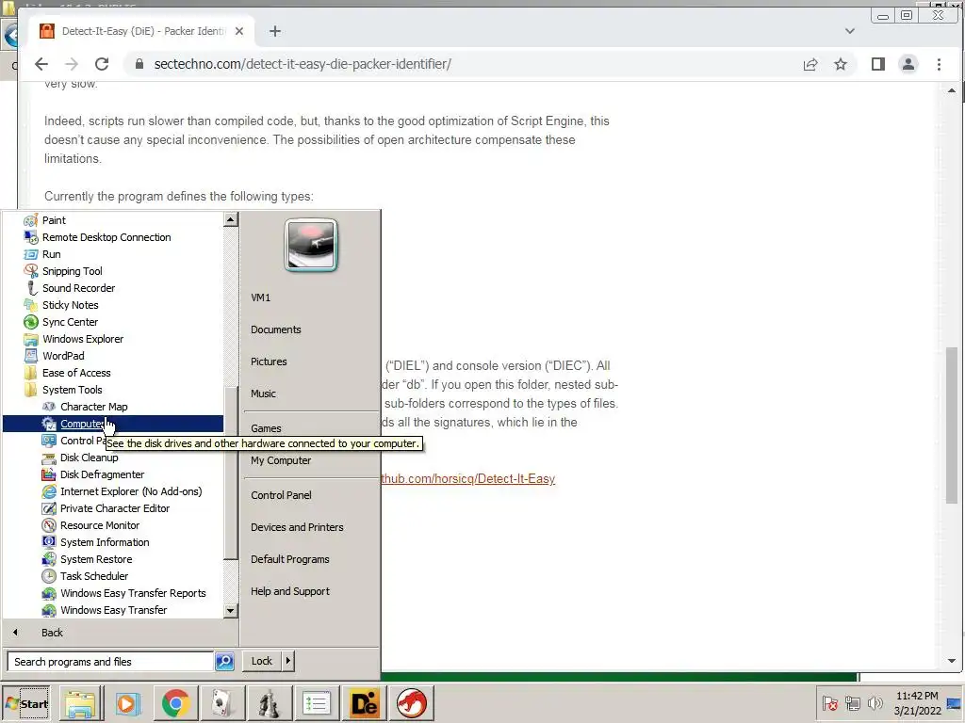Open Chrome's three-dot menu
Viewport: 965px width, 723px height.
click(x=939, y=64)
